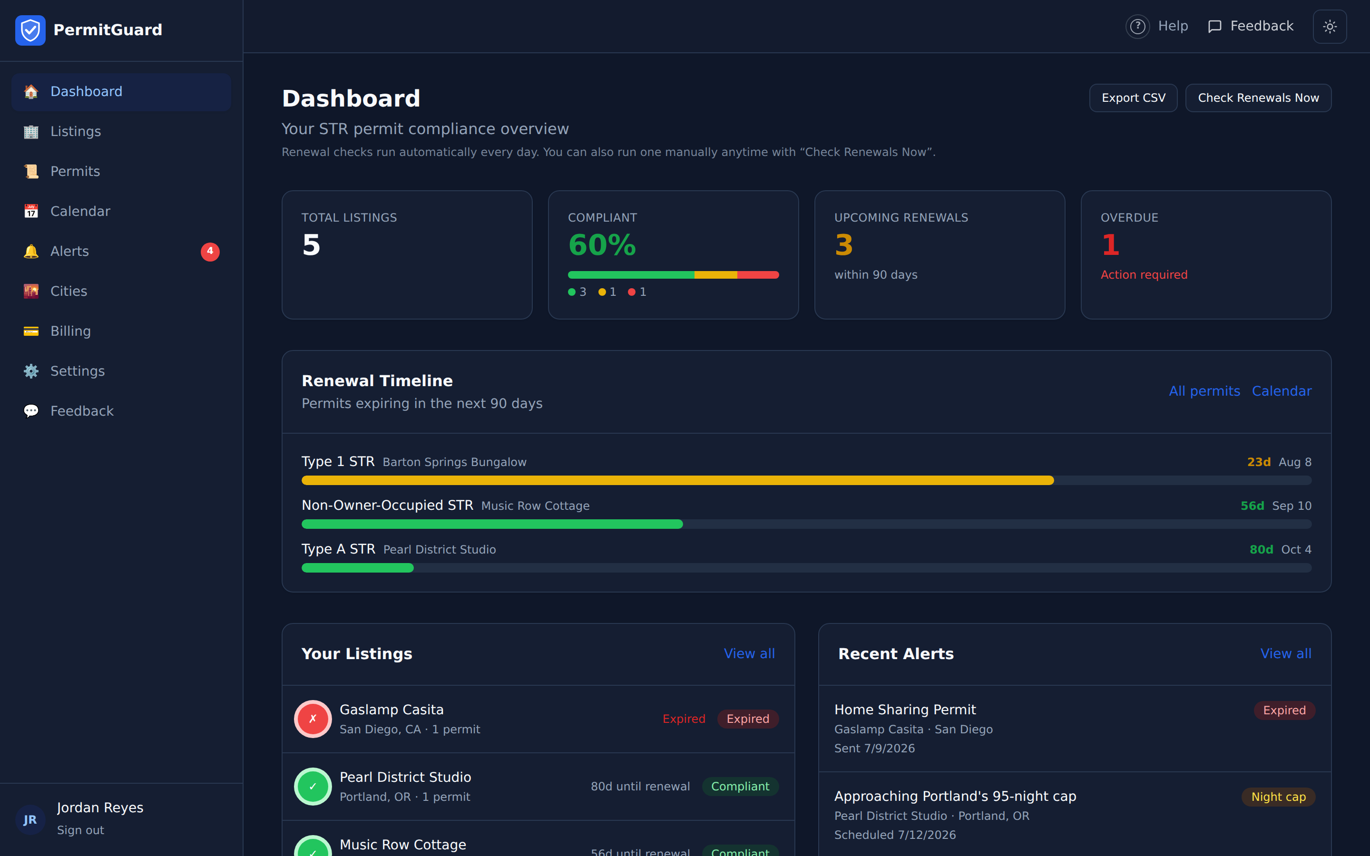This screenshot has height=856, width=1370.
Task: Click the 80d Oct 4 due label
Action: [x=1281, y=549]
